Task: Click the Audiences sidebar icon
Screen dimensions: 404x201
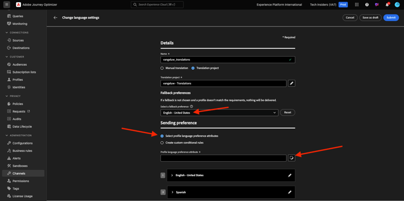Action: pyautogui.click(x=9, y=65)
